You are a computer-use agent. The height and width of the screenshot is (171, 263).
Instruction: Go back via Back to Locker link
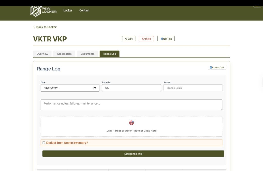tap(45, 27)
